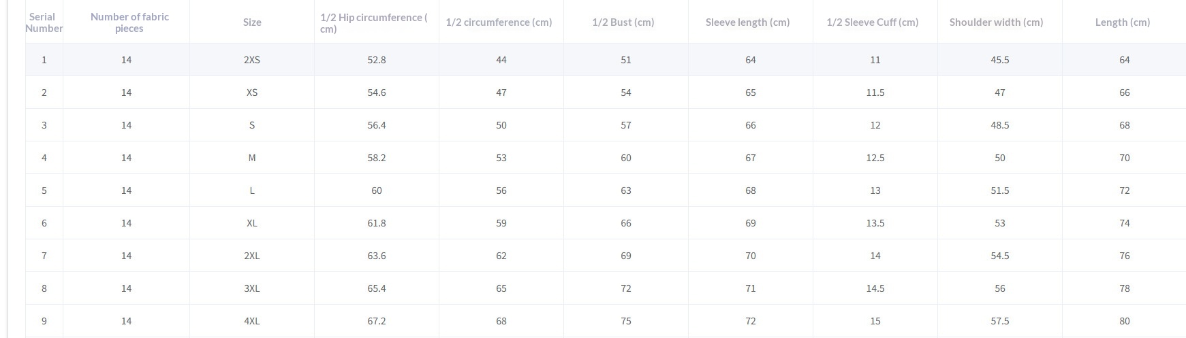This screenshot has height=338, width=1186.
Task: Select the Length (cm) column header
Action: click(1123, 22)
